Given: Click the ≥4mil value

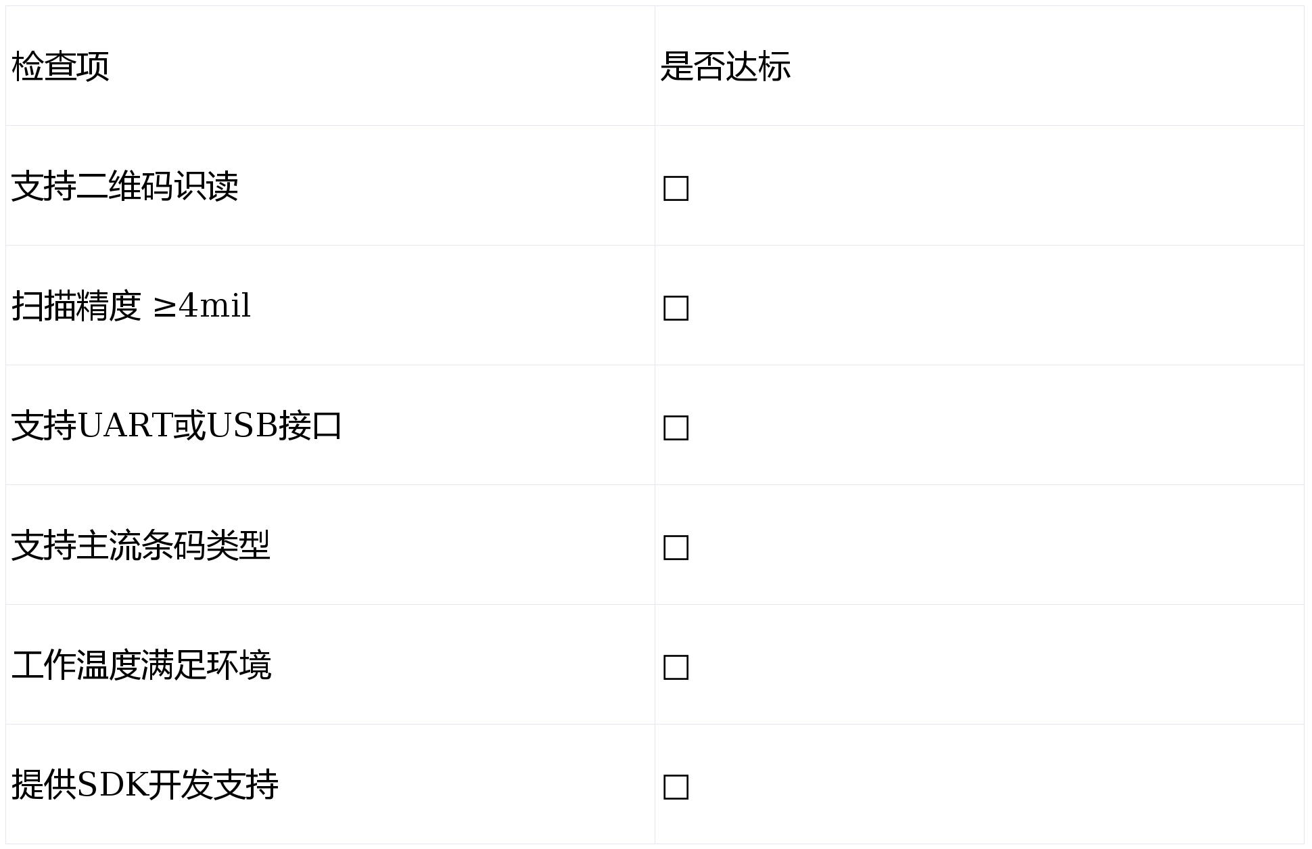Looking at the screenshot, I should pyautogui.click(x=202, y=306).
